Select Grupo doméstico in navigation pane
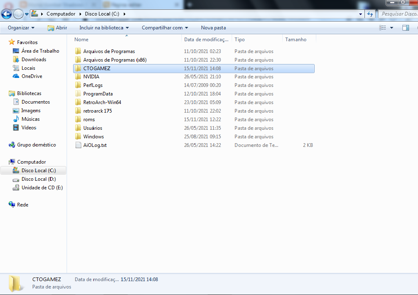 36,144
